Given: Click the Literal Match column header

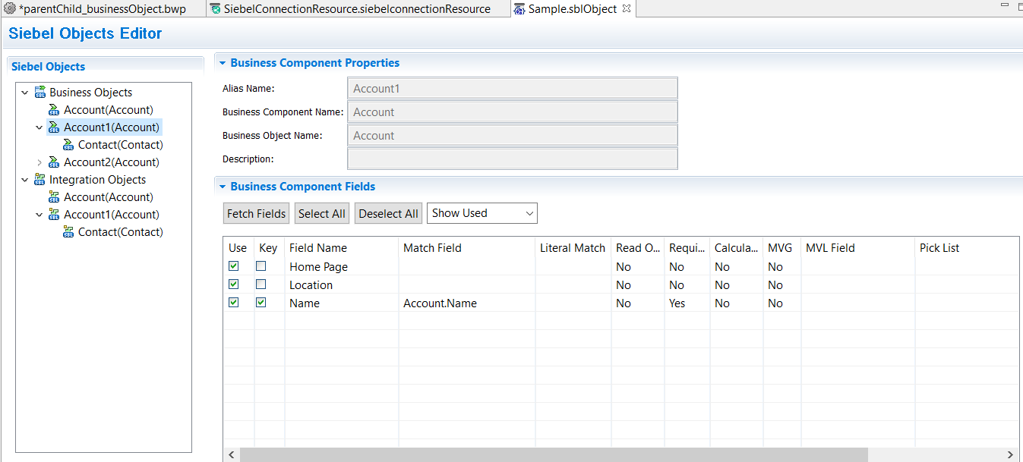Looking at the screenshot, I should coord(573,248).
